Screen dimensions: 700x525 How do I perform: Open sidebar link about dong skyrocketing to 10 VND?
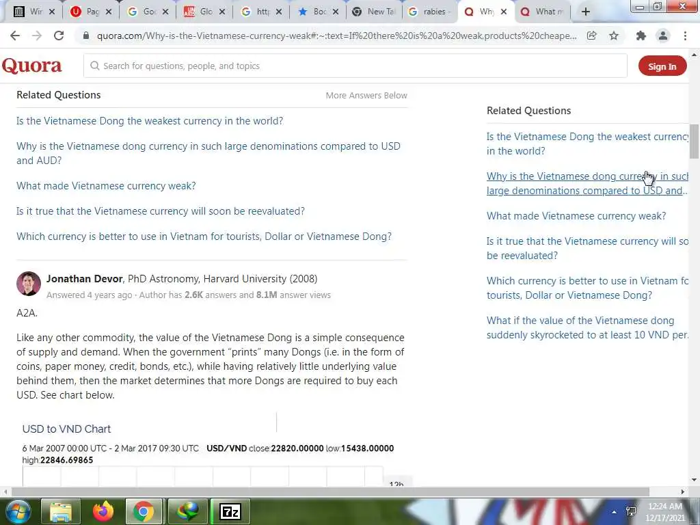click(x=587, y=327)
